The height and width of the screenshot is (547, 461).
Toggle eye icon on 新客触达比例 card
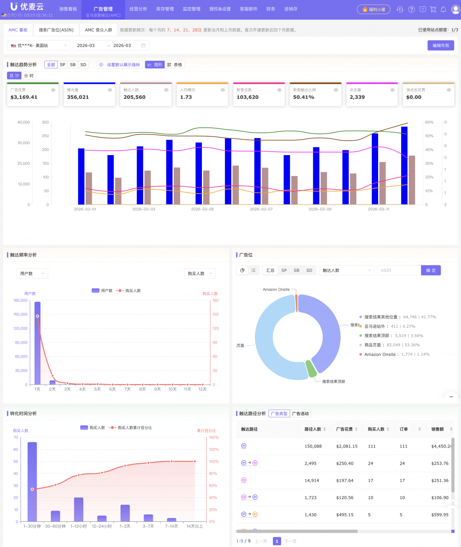click(x=336, y=90)
